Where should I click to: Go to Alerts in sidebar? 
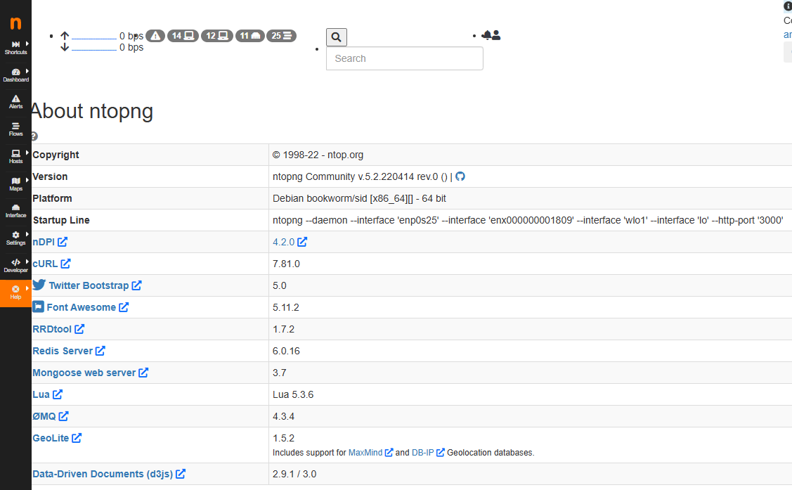click(x=15, y=102)
